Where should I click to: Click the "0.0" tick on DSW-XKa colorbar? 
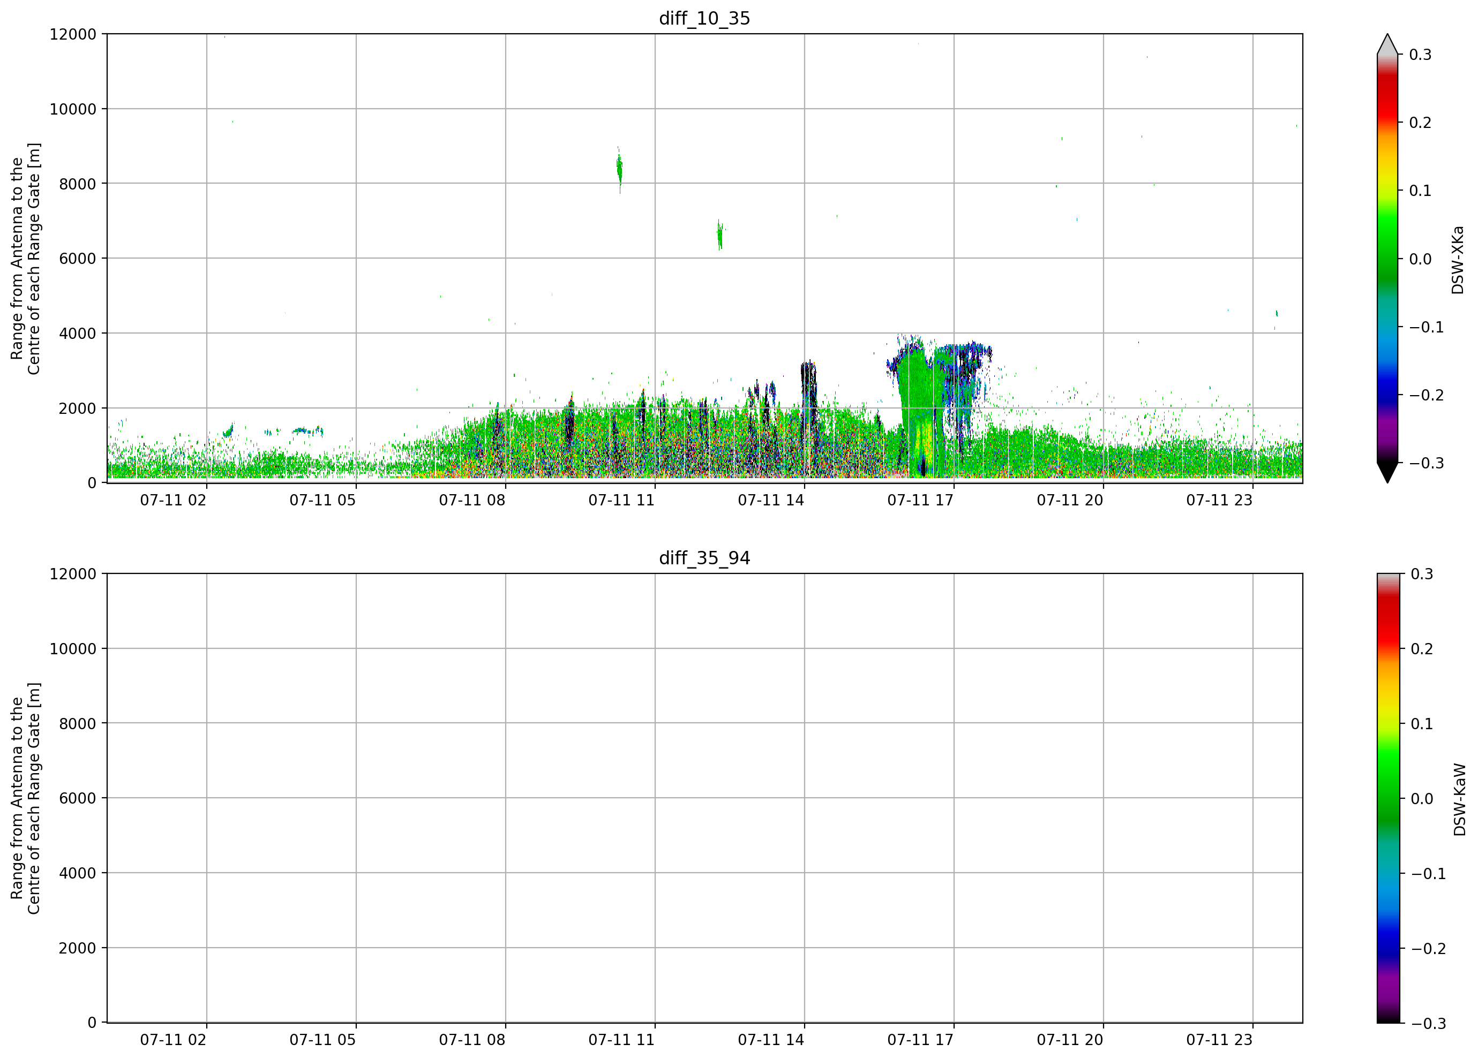1420,259
